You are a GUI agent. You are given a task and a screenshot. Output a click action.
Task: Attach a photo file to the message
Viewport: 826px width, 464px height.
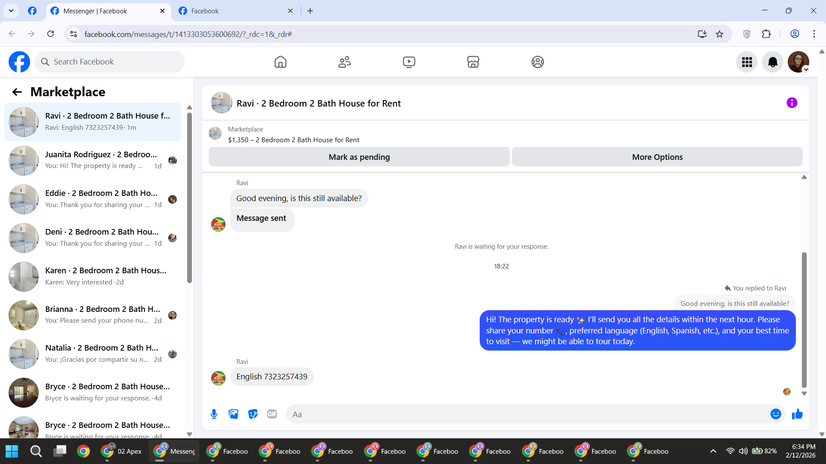(x=234, y=414)
